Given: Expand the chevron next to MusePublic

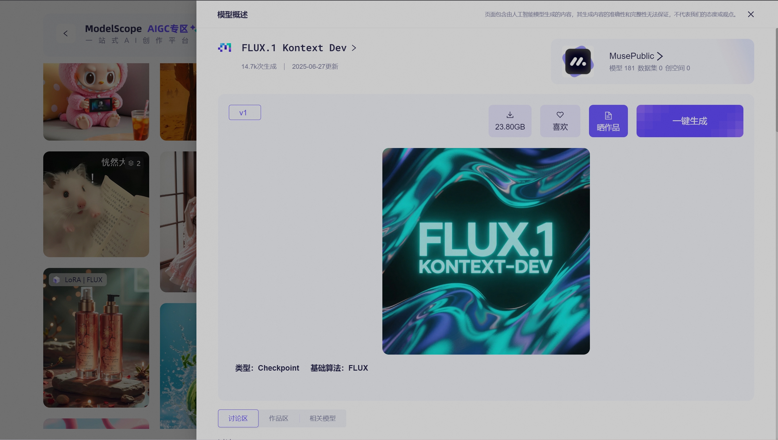Looking at the screenshot, I should click(x=660, y=56).
